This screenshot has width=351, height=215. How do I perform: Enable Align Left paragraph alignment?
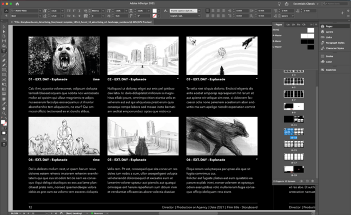pyautogui.click(x=208, y=11)
